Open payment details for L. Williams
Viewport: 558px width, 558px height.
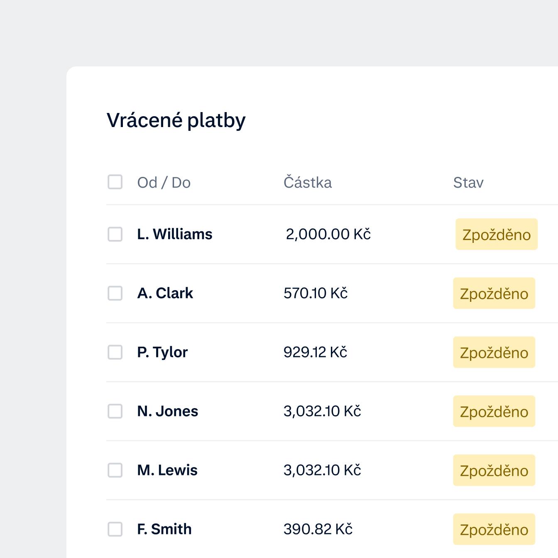(175, 234)
